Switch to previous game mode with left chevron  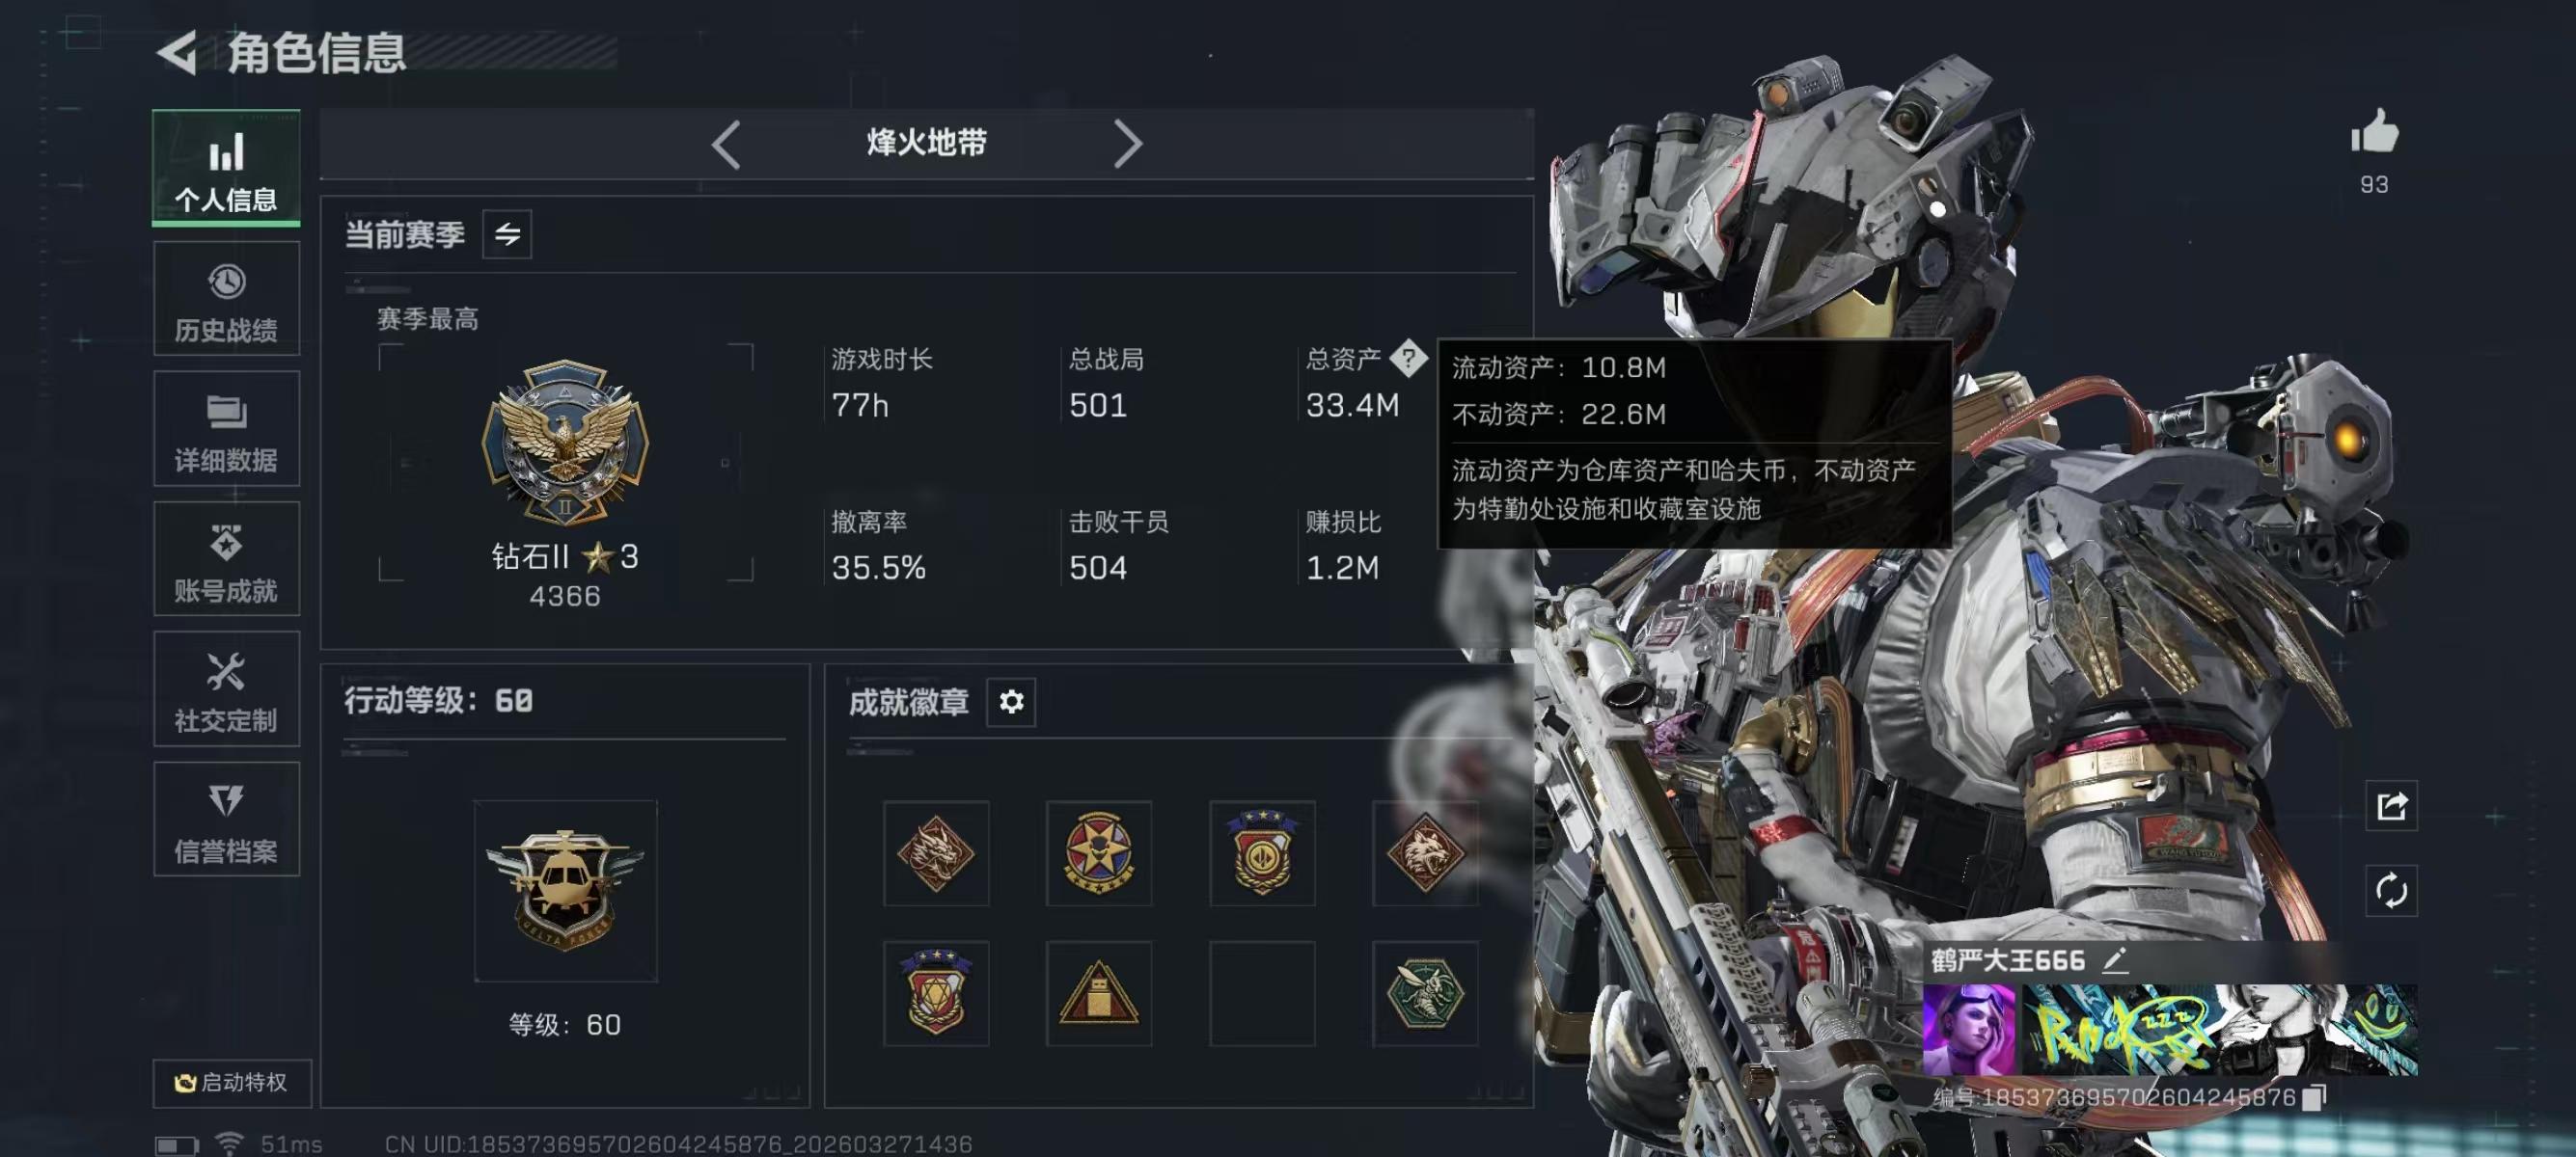point(727,145)
